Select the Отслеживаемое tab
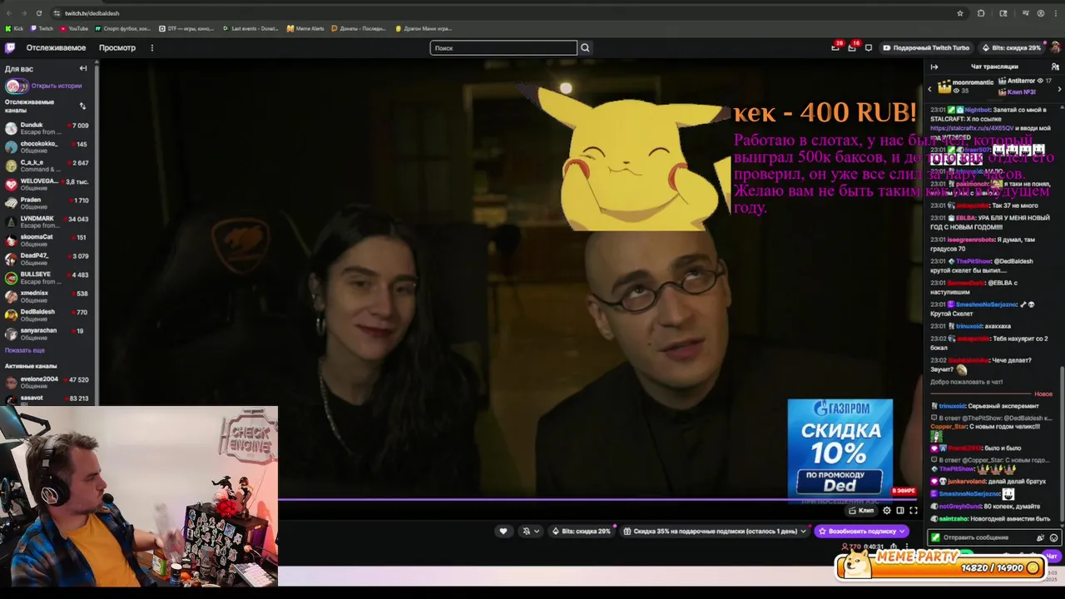1065x599 pixels. click(56, 47)
